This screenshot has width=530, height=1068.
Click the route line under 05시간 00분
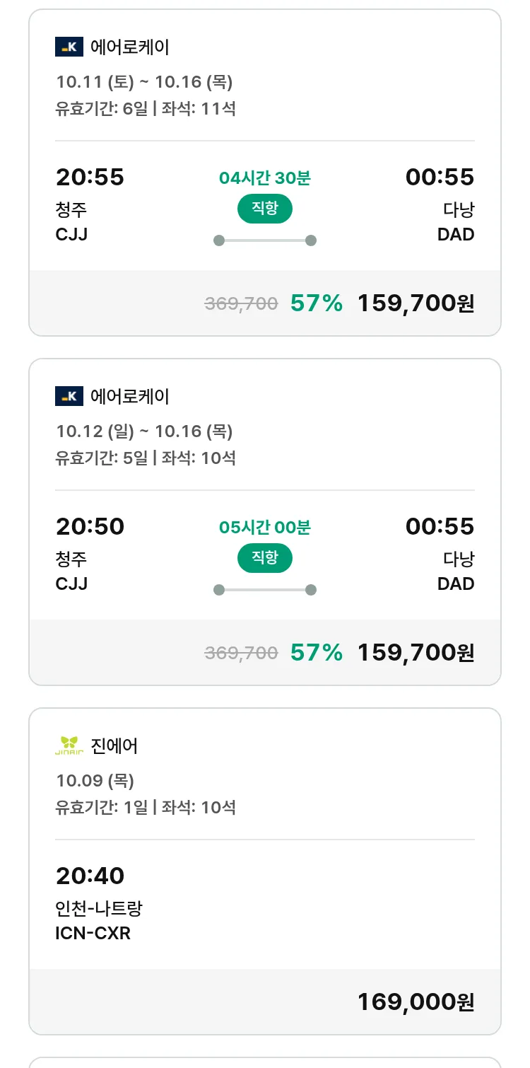[x=264, y=590]
